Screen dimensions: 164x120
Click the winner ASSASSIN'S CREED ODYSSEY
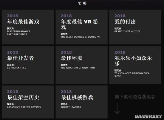tap(24, 107)
